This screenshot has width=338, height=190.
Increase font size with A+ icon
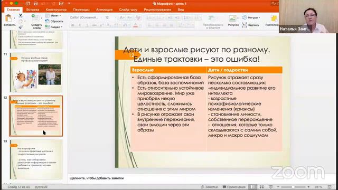tap(122, 17)
